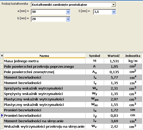This screenshot has height=130, width=143.
Task: Select the 'Kształtowniki zamknięte prostokątne' combo text
Action: 59,5
